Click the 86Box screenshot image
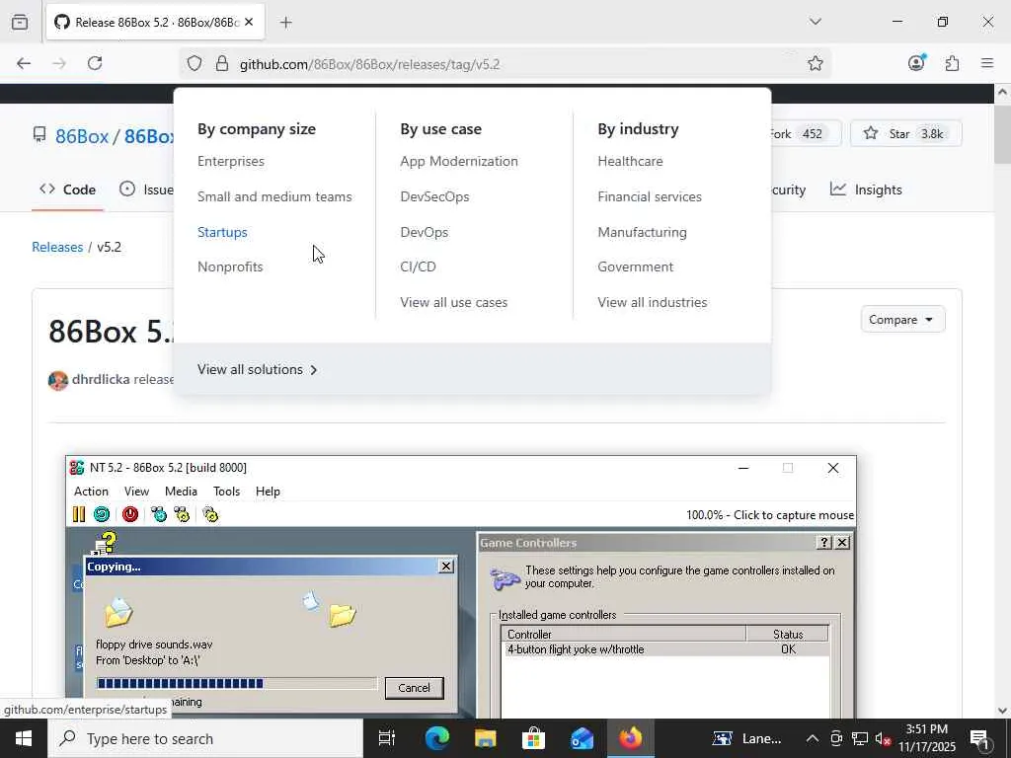 (x=461, y=586)
